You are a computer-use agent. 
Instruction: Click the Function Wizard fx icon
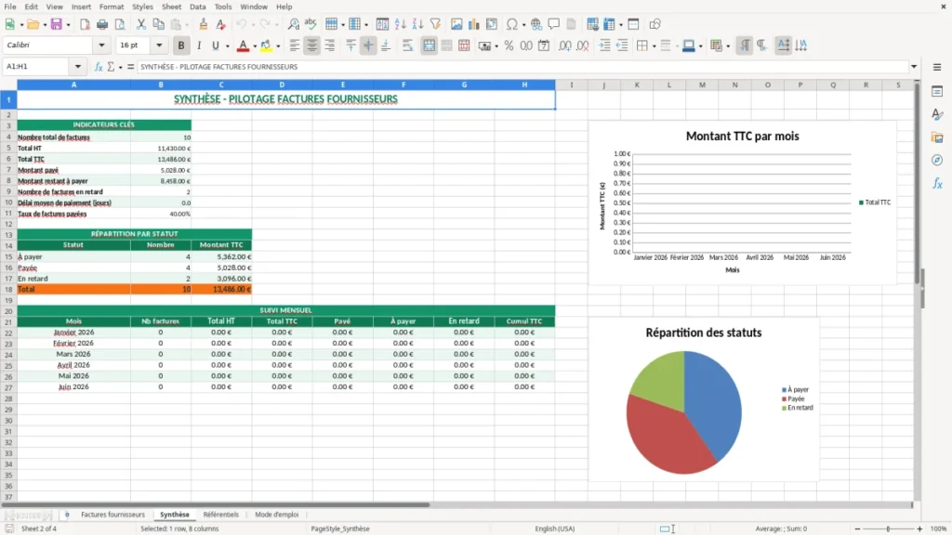click(99, 67)
